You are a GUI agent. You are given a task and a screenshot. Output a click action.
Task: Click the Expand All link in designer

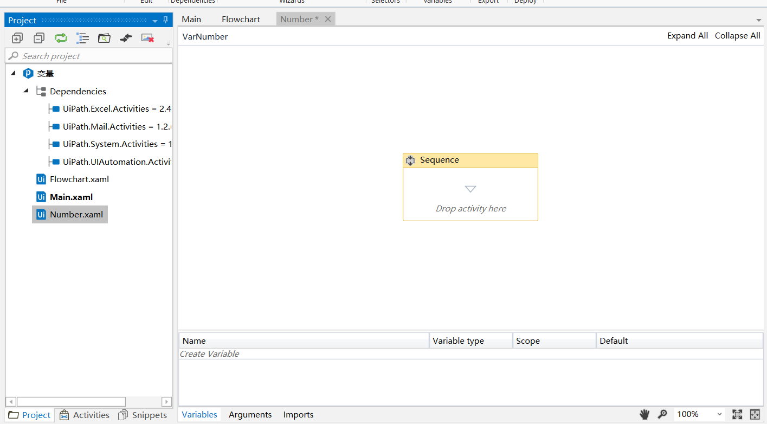(687, 35)
